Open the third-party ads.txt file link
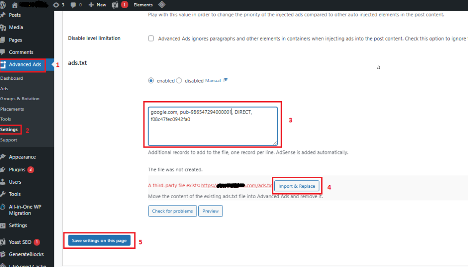 click(x=237, y=185)
